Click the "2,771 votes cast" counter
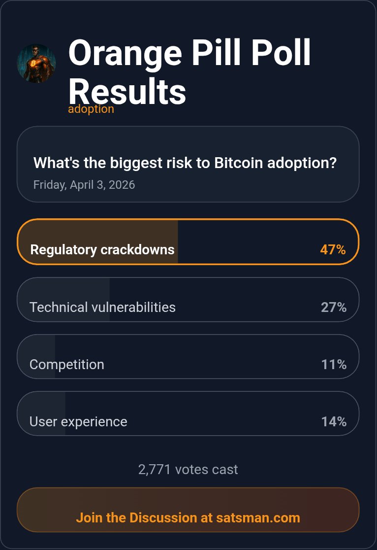This screenshot has height=550, width=377. [x=188, y=469]
